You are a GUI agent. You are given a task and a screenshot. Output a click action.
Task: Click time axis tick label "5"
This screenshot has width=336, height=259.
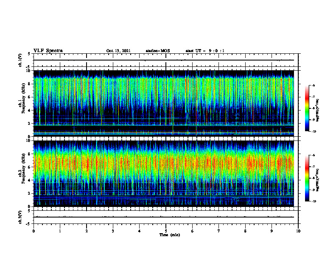coord(166,231)
